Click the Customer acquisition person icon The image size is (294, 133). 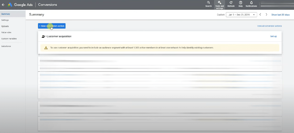click(44, 37)
